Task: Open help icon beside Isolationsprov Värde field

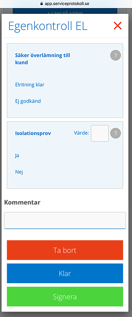Action: [x=115, y=133]
